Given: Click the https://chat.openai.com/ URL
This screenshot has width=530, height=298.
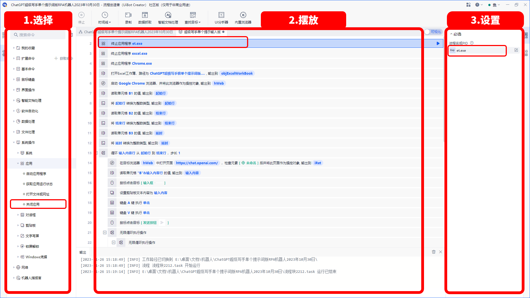Looking at the screenshot, I should (197, 163).
